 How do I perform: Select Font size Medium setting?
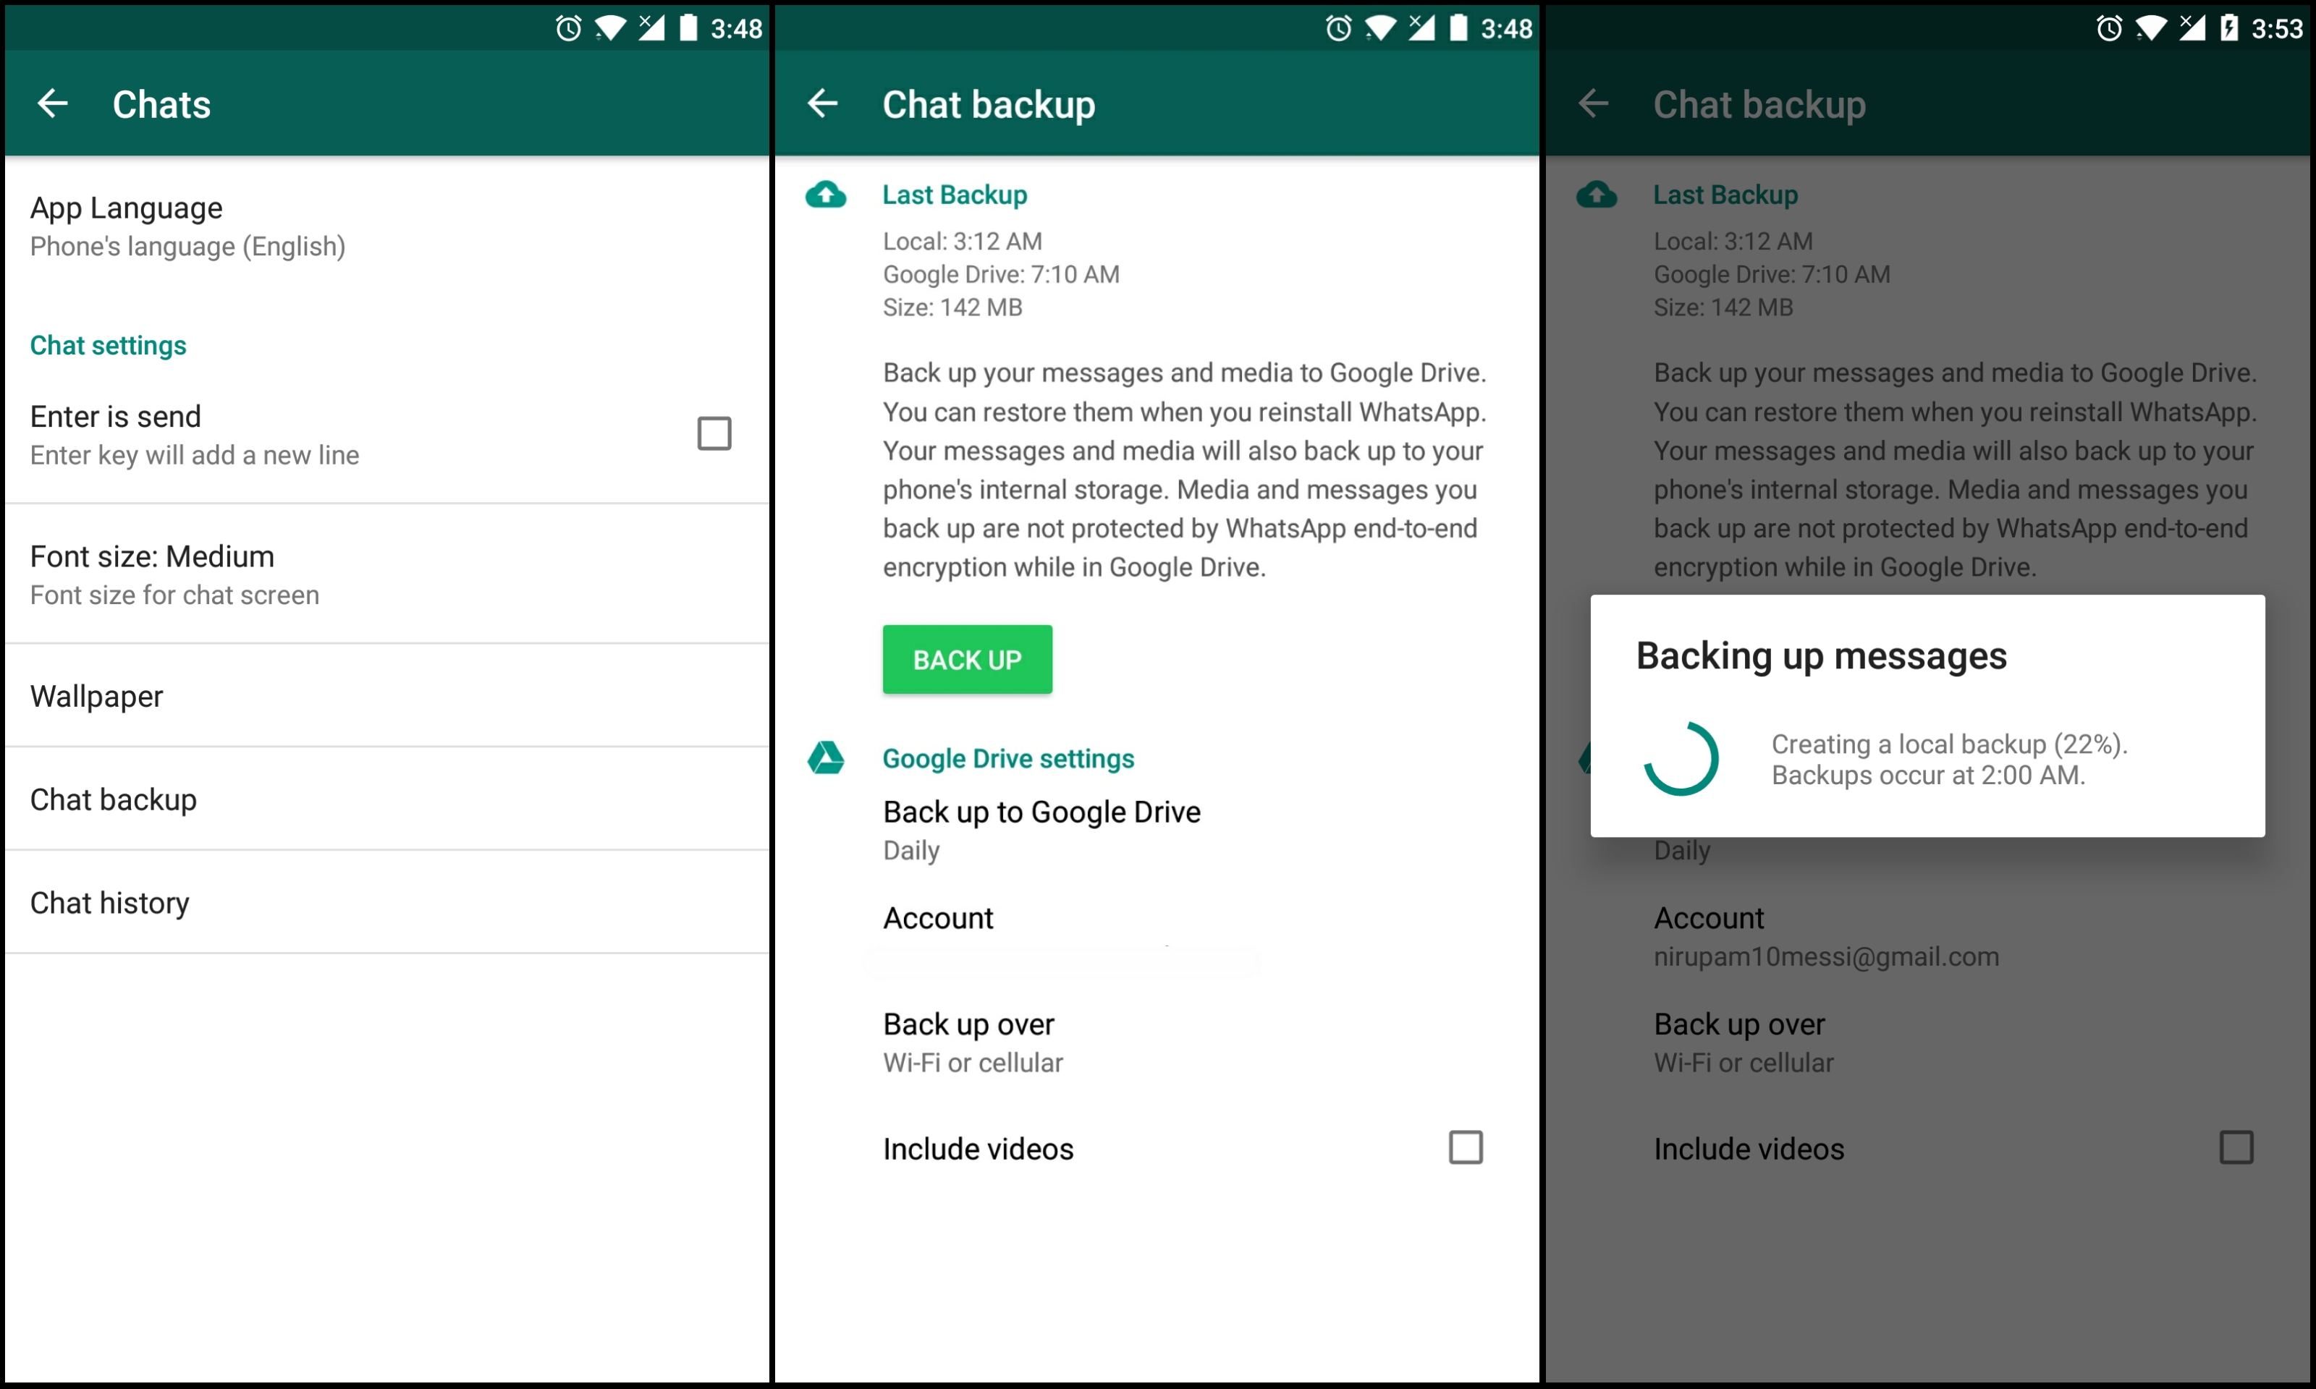point(386,575)
